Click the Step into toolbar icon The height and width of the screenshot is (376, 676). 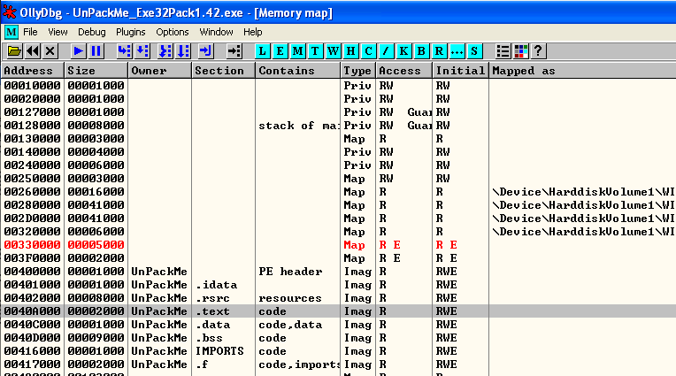pyautogui.click(x=124, y=51)
